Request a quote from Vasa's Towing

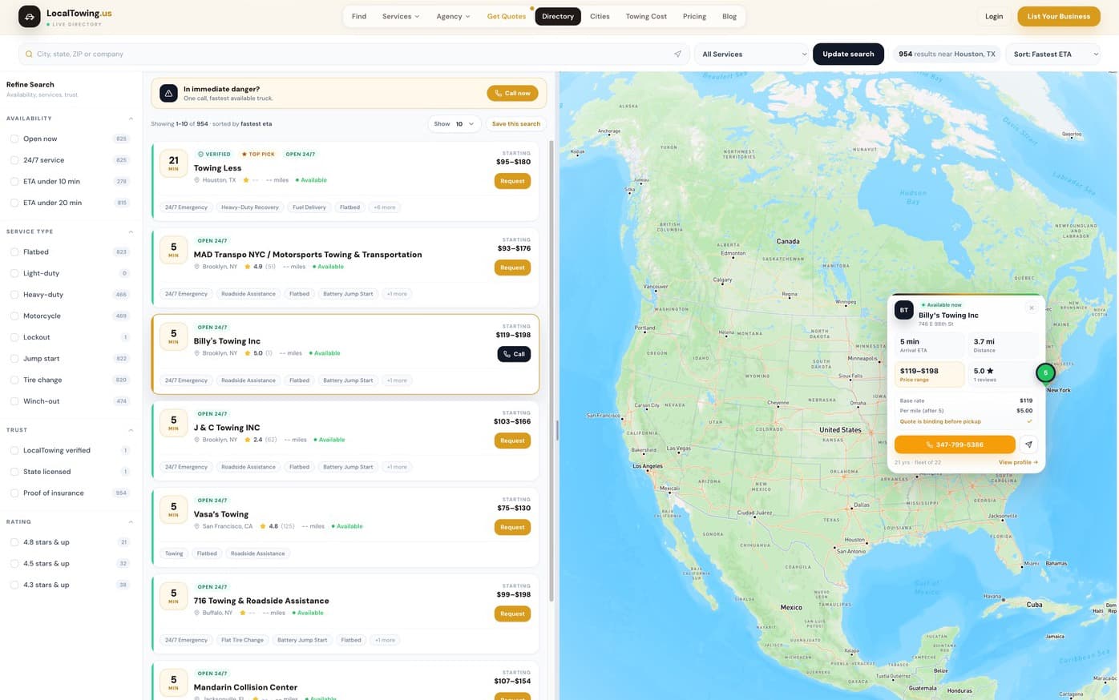(512, 527)
